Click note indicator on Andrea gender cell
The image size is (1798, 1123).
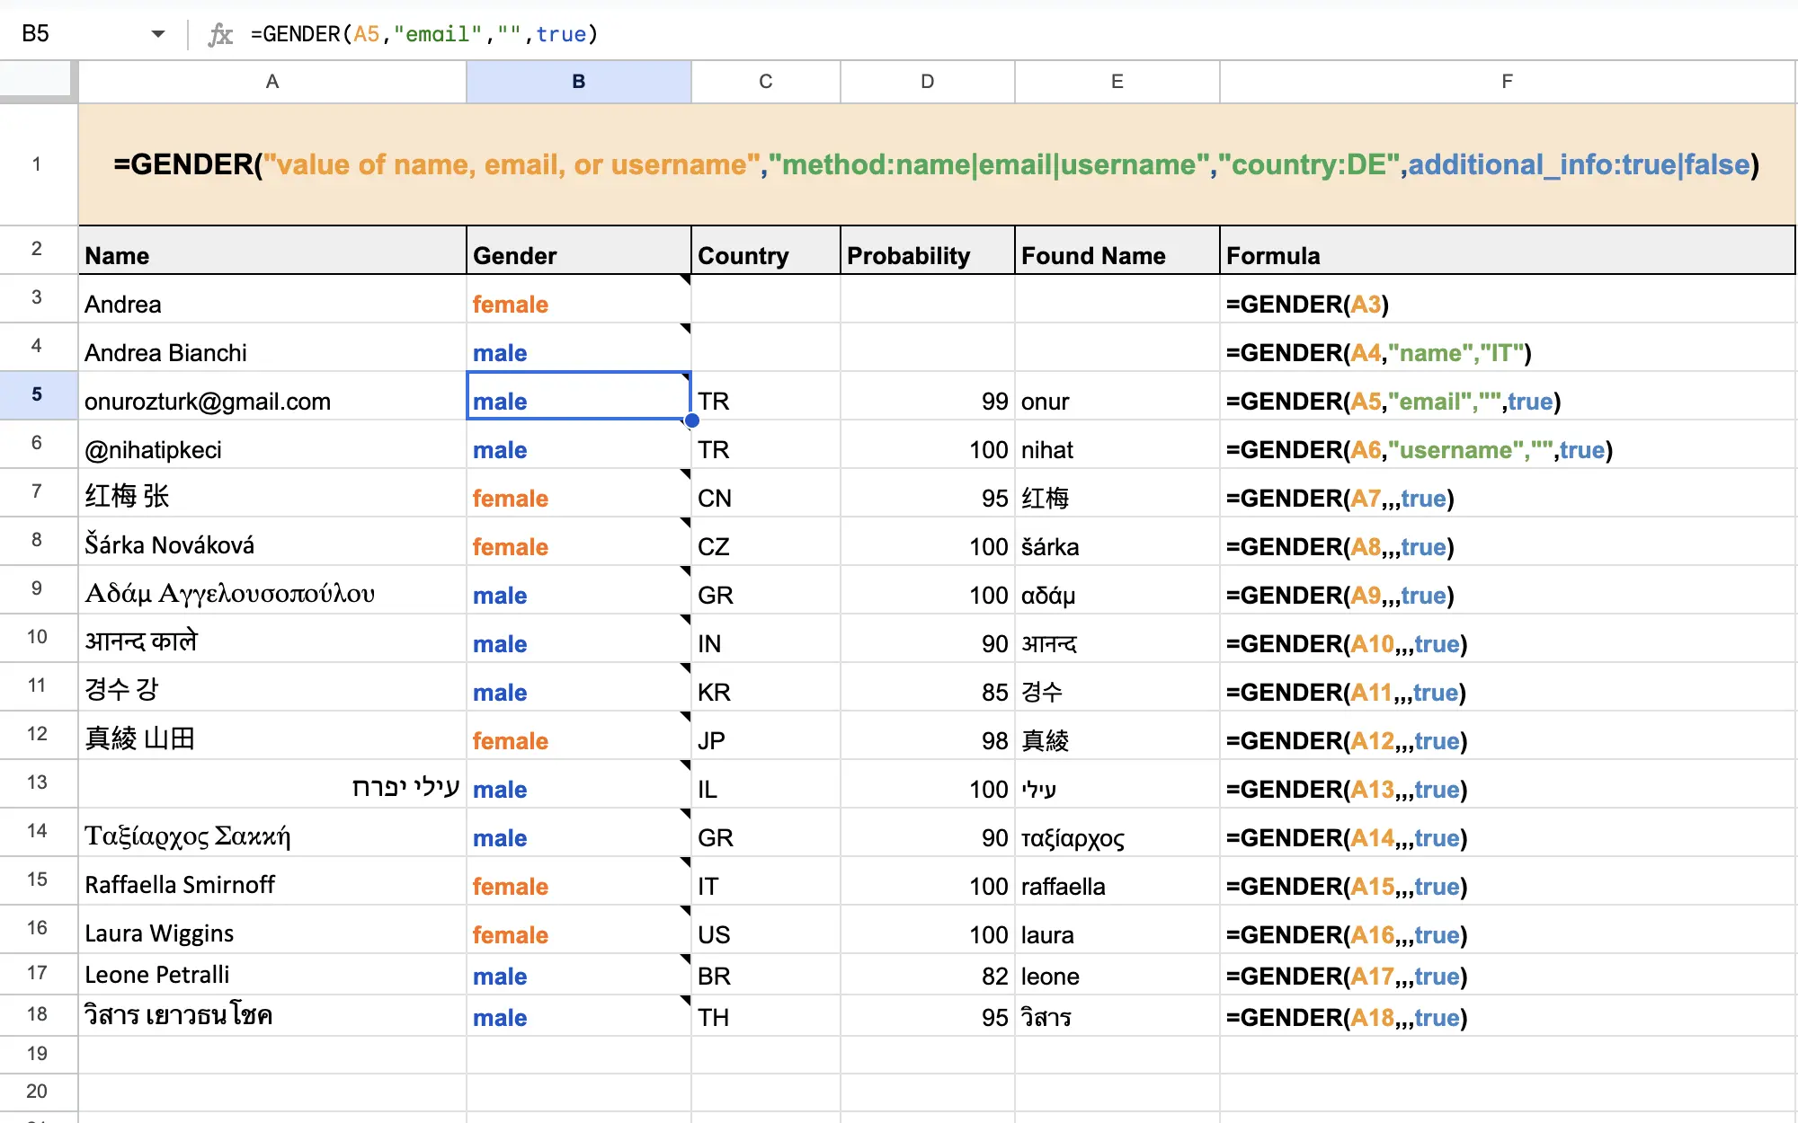point(686,279)
